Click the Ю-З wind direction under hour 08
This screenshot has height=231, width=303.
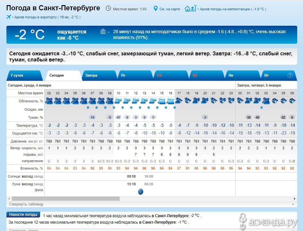[101, 161]
